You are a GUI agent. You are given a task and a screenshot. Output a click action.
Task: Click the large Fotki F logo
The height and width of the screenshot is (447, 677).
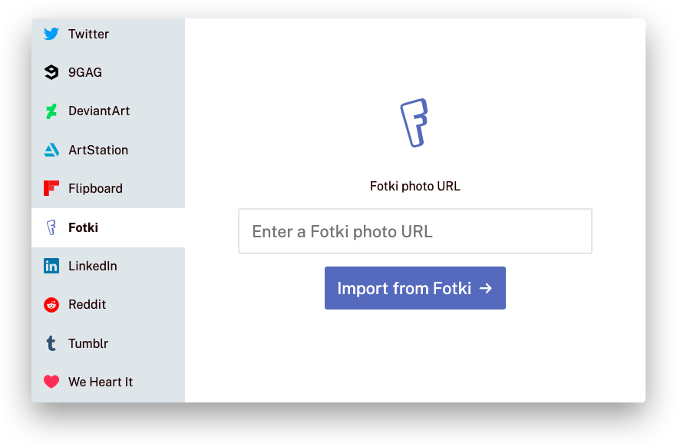[414, 123]
